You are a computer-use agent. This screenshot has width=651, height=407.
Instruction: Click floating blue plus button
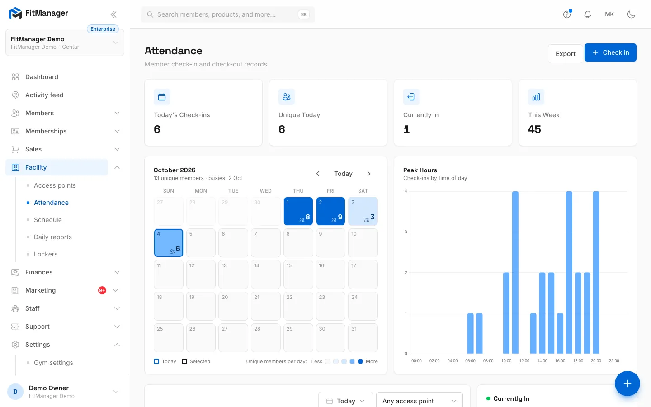[x=627, y=383]
